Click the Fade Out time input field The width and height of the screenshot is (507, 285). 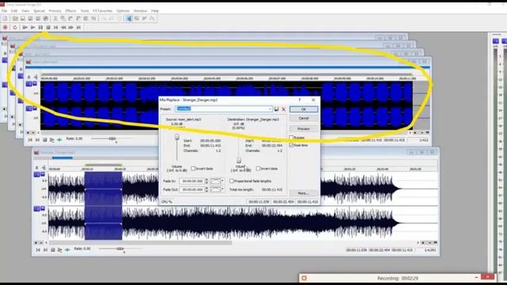pyautogui.click(x=192, y=189)
